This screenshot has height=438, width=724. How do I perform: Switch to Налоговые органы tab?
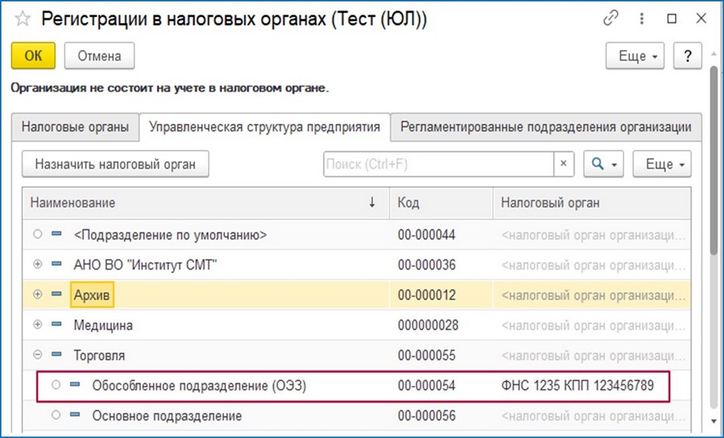tap(76, 126)
